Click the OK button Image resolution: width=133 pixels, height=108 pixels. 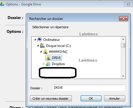coord(91,98)
